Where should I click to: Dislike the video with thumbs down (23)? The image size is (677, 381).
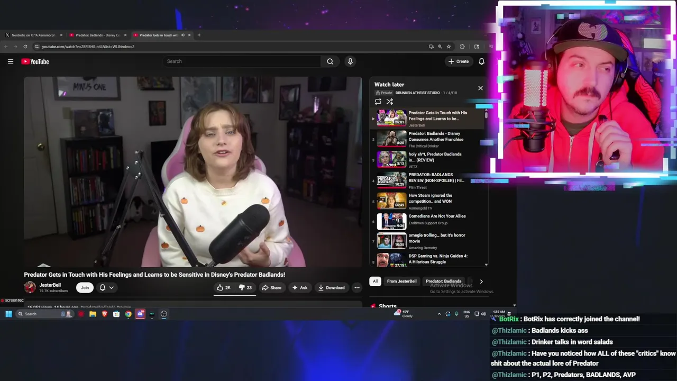[x=245, y=287]
